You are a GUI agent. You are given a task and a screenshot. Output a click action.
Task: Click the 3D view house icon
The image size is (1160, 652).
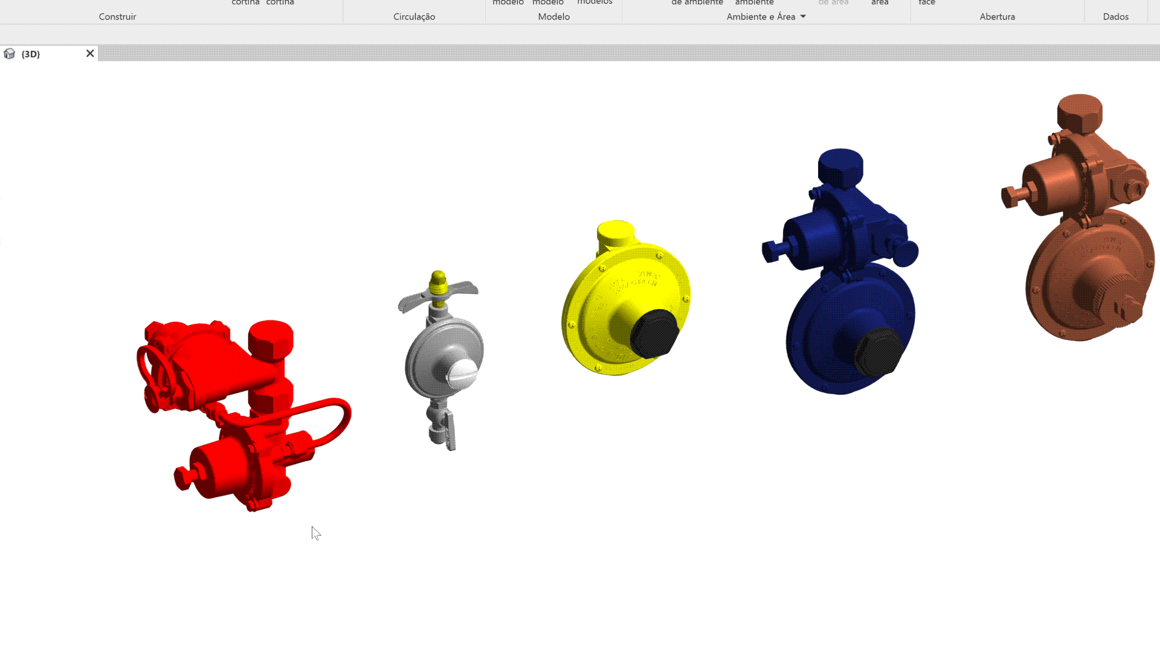point(9,54)
